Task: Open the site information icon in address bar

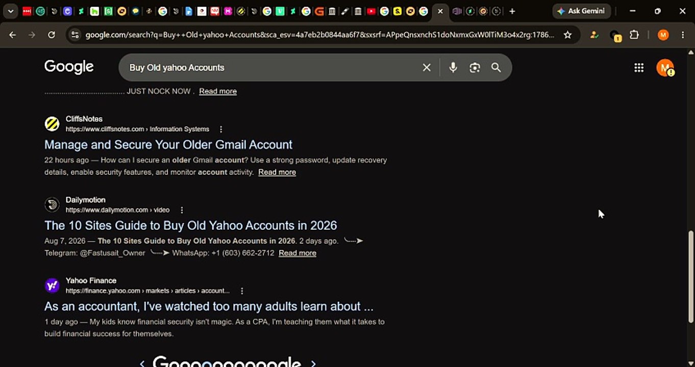Action: coord(75,35)
